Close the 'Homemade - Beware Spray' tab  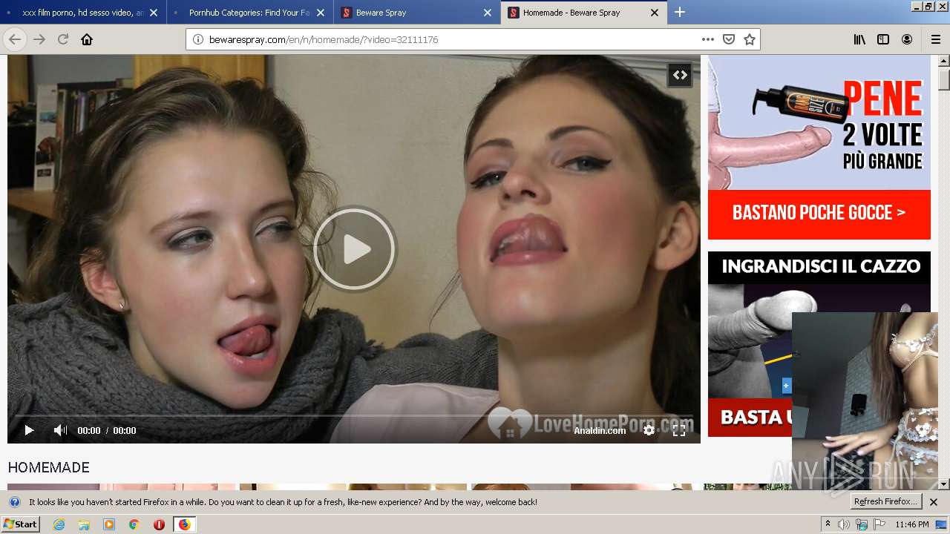click(x=655, y=13)
